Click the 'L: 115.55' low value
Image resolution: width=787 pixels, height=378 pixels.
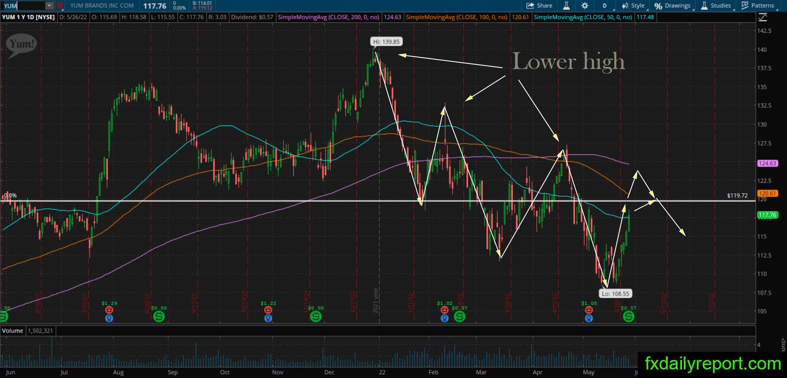tap(163, 17)
